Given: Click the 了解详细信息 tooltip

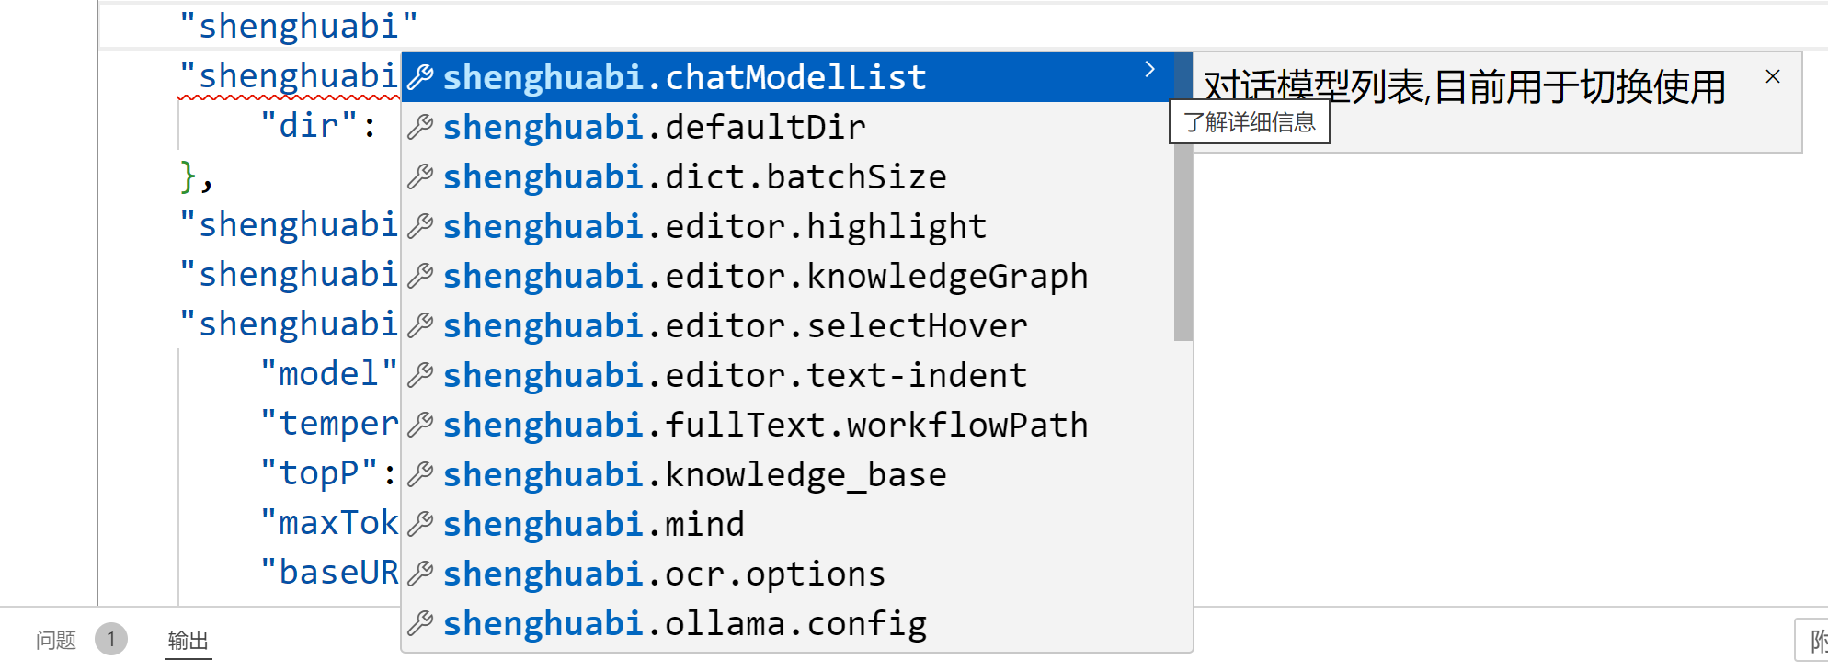Looking at the screenshot, I should tap(1249, 123).
